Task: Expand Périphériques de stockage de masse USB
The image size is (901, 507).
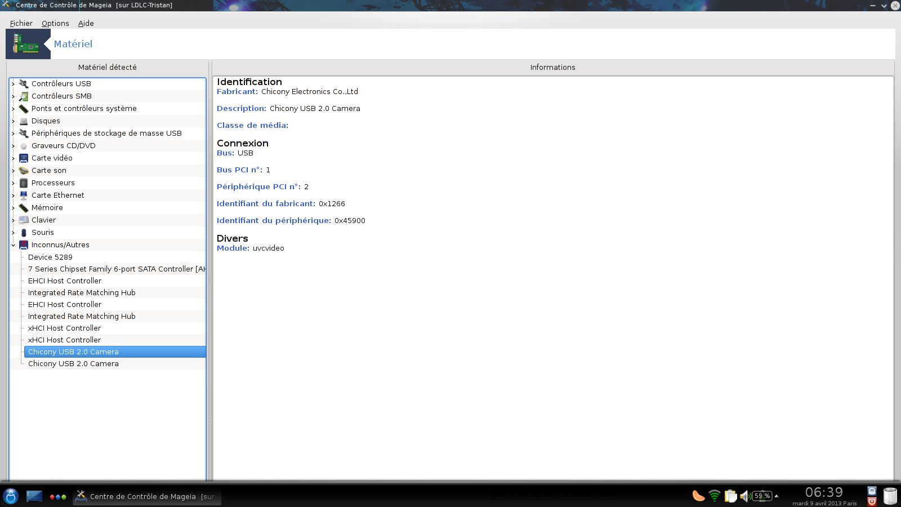Action: tap(13, 134)
